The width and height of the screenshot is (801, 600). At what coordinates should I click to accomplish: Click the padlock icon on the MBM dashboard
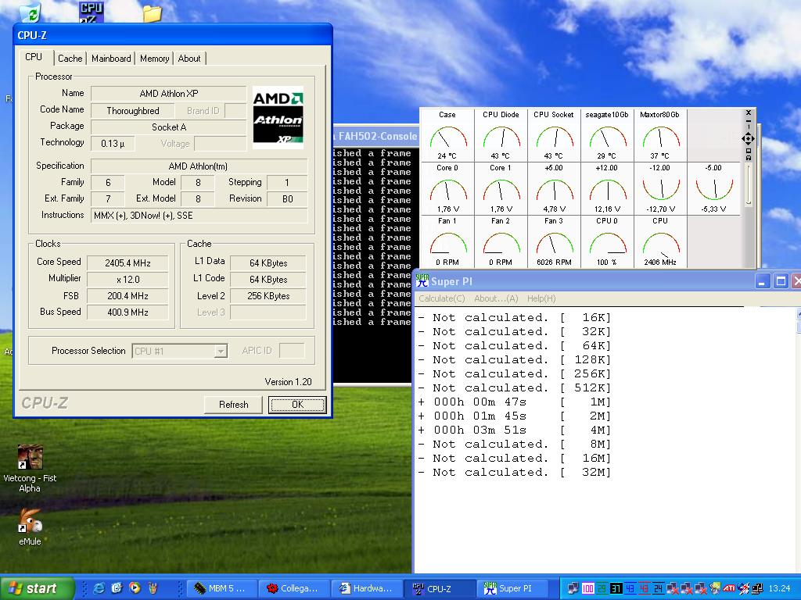[749, 158]
